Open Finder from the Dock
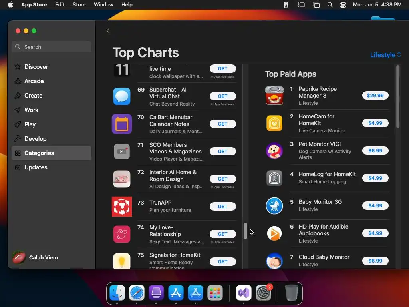This screenshot has width=409, height=307. 117,293
